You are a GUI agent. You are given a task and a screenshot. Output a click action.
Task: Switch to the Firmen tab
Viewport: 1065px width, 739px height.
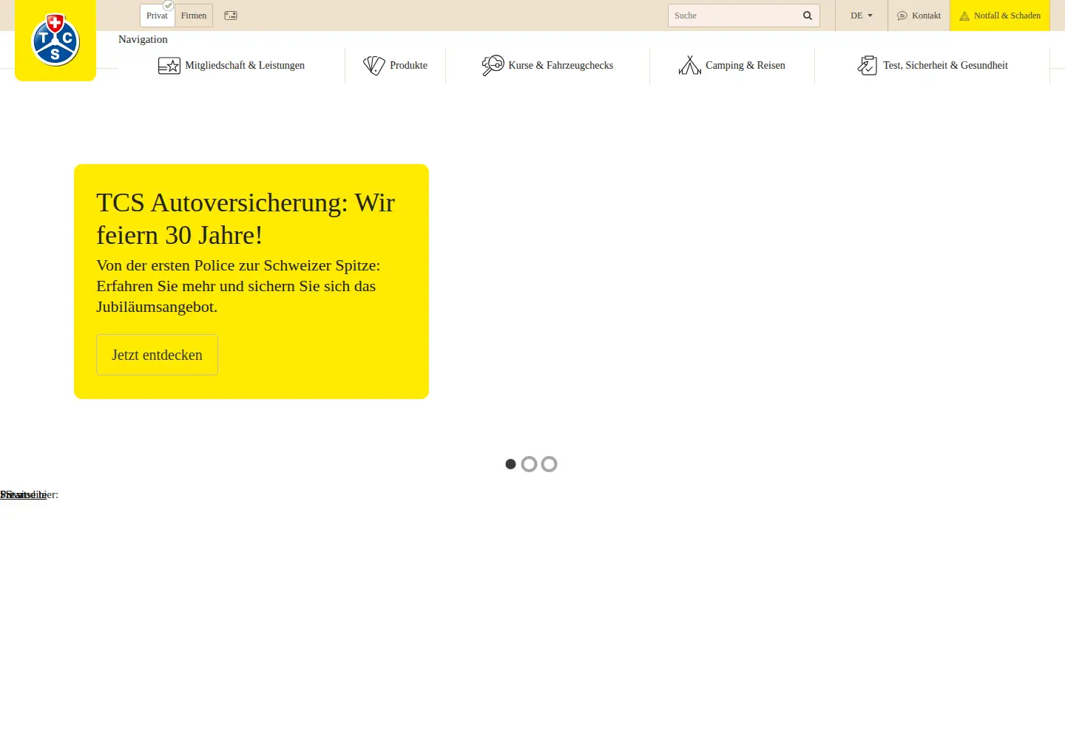pos(194,16)
